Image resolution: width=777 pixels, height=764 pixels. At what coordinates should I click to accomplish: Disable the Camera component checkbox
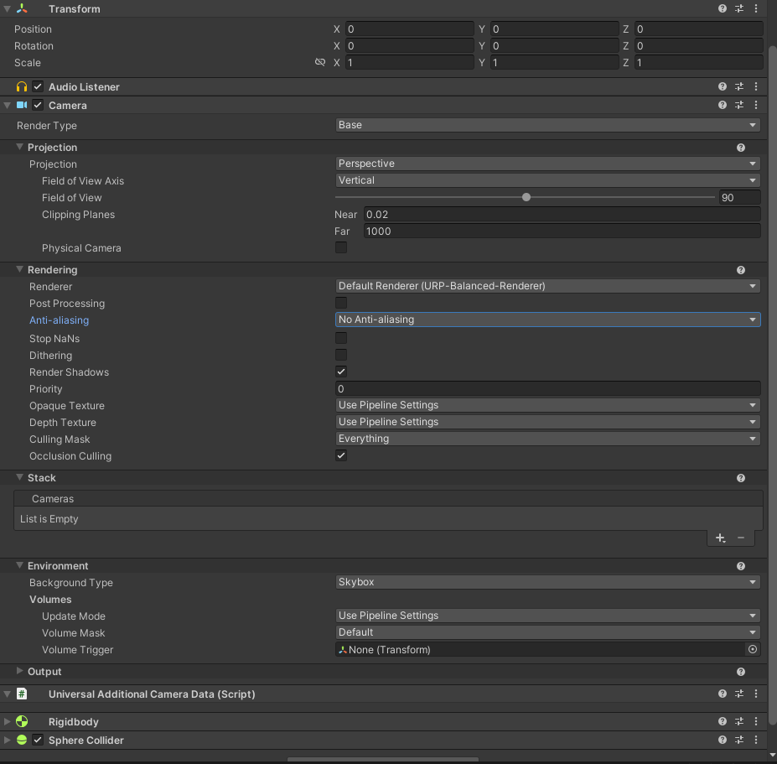[38, 105]
